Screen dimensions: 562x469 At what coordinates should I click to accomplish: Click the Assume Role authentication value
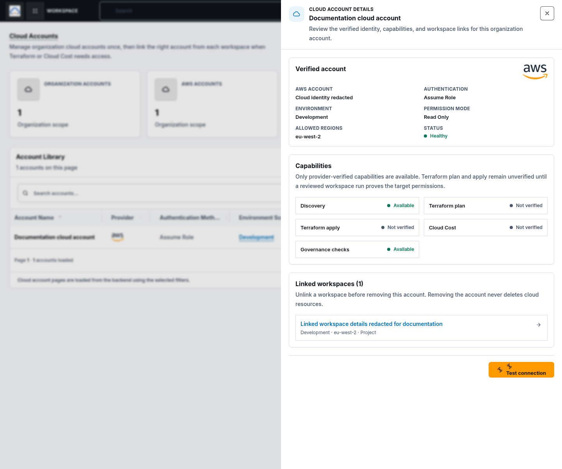tap(439, 98)
